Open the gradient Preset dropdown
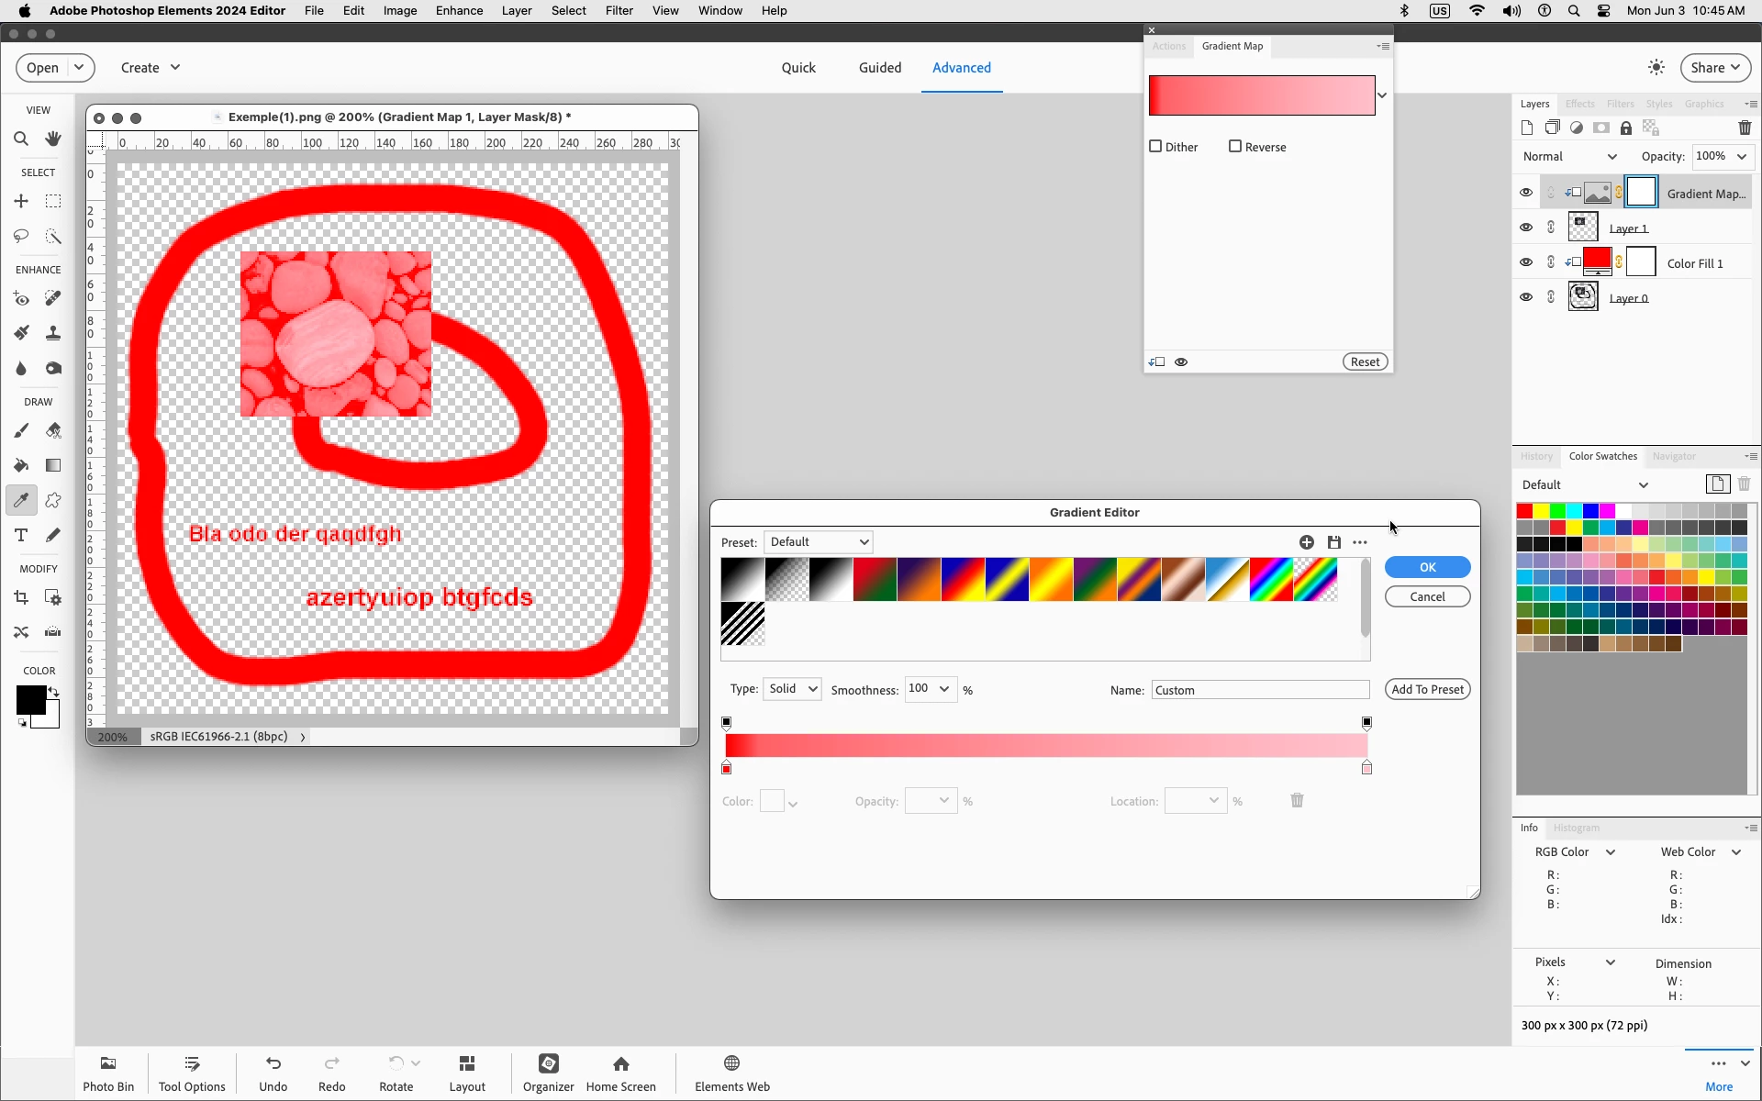Image resolution: width=1762 pixels, height=1101 pixels. click(x=818, y=542)
